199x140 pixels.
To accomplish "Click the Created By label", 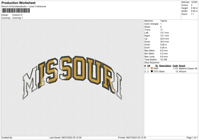I will pos(7,138).
